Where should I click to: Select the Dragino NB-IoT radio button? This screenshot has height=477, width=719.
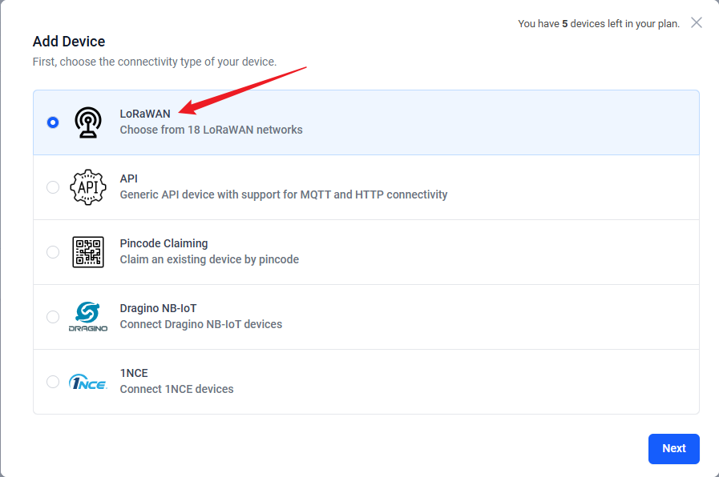(x=53, y=317)
